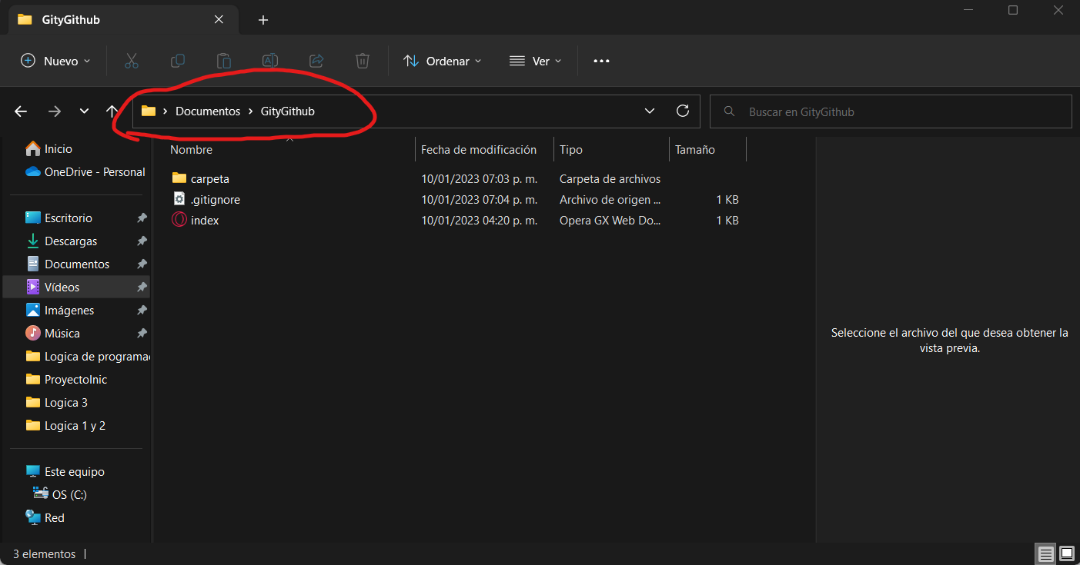
Task: Select the carpeta folder name
Action: coord(210,179)
